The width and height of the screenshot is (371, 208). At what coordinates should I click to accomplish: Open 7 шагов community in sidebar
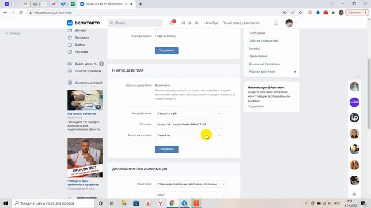pyautogui.click(x=85, y=71)
